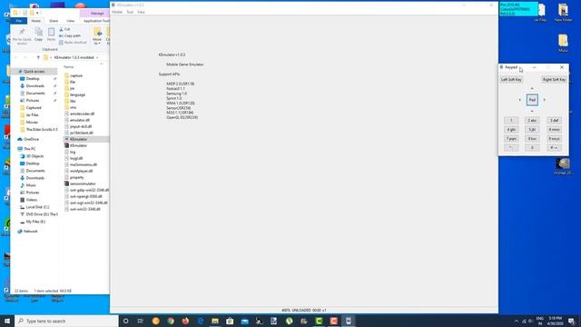This screenshot has height=327, width=581.
Task: Open Task View on the taskbar
Action: [x=141, y=321]
